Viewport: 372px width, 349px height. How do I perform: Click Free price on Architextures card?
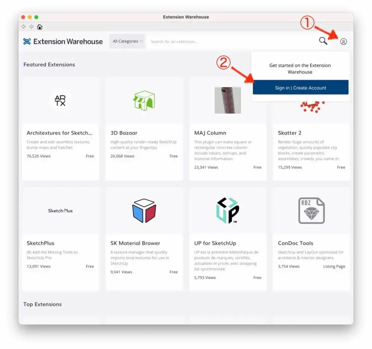(x=90, y=156)
